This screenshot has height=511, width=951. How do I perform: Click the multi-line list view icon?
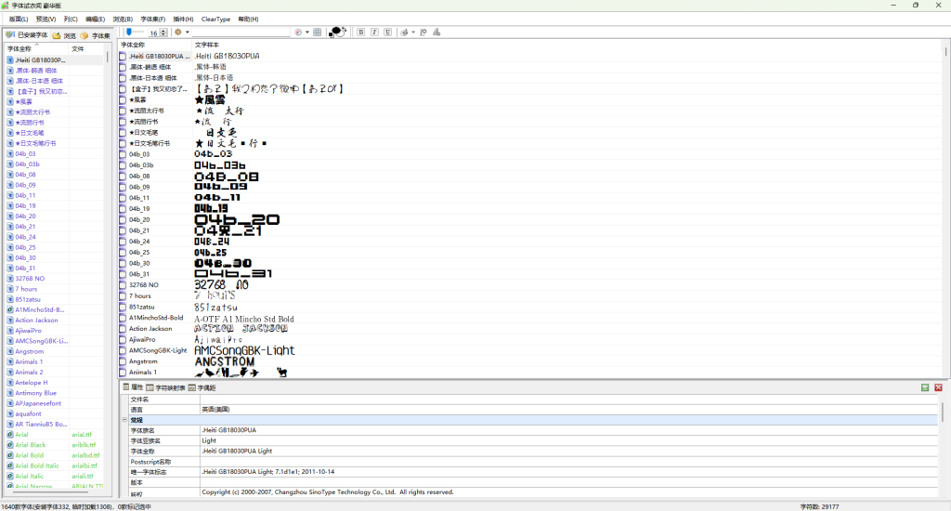318,32
